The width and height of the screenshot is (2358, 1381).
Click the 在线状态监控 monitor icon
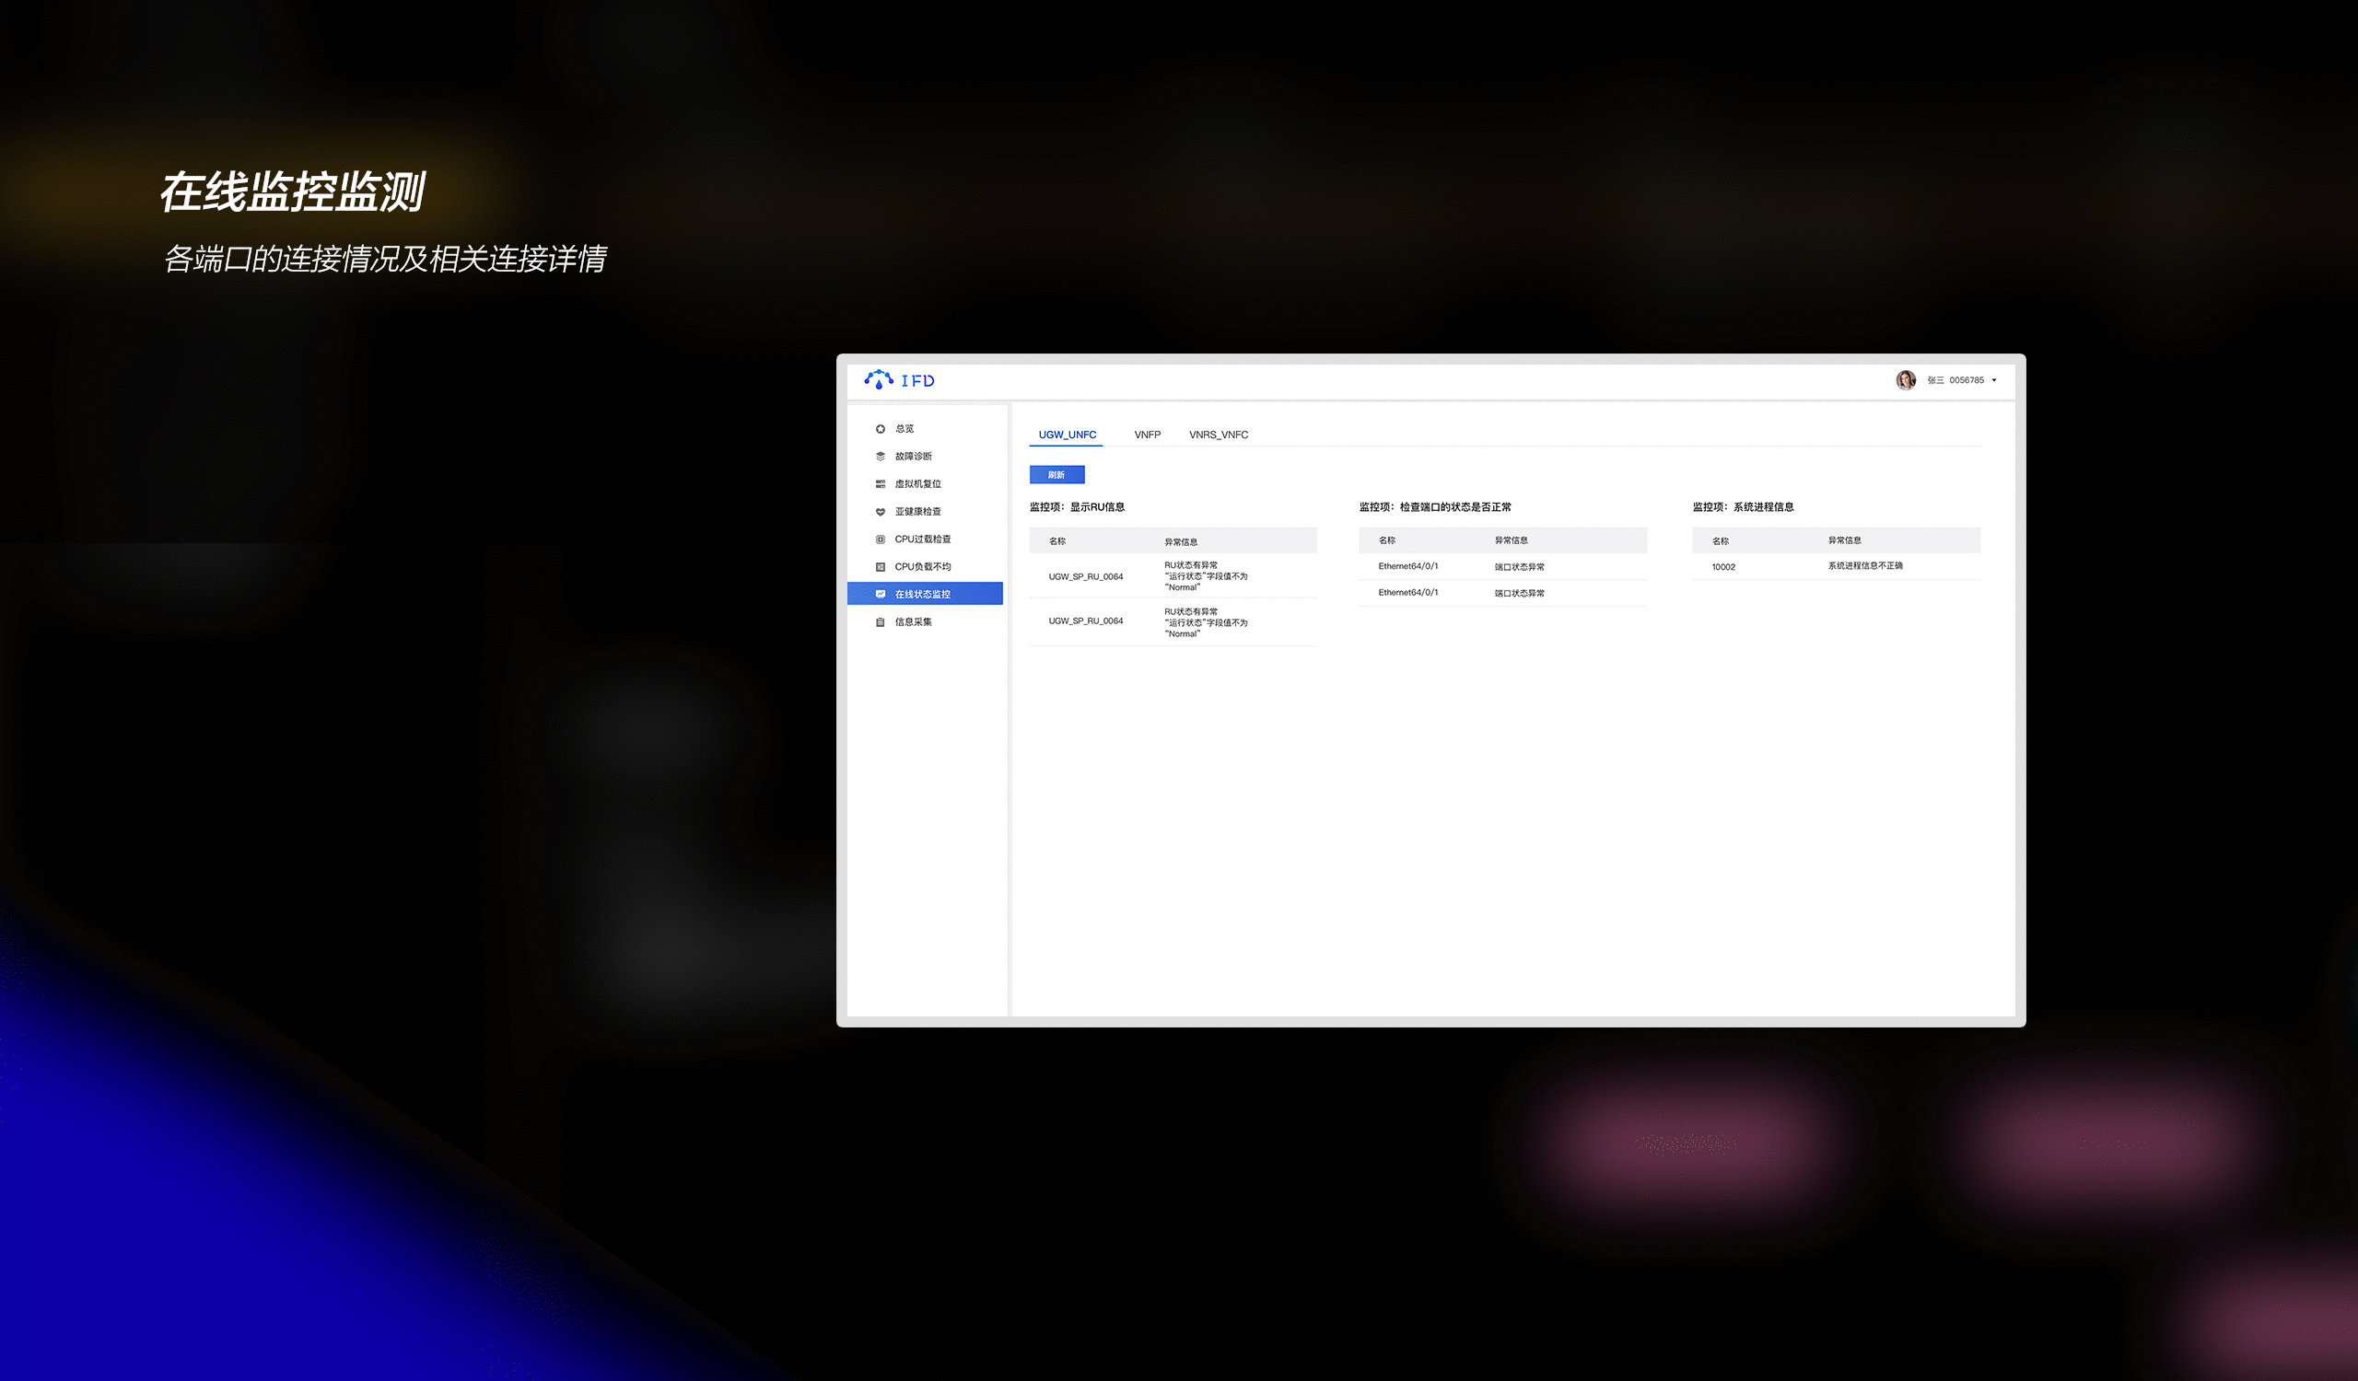tap(880, 594)
